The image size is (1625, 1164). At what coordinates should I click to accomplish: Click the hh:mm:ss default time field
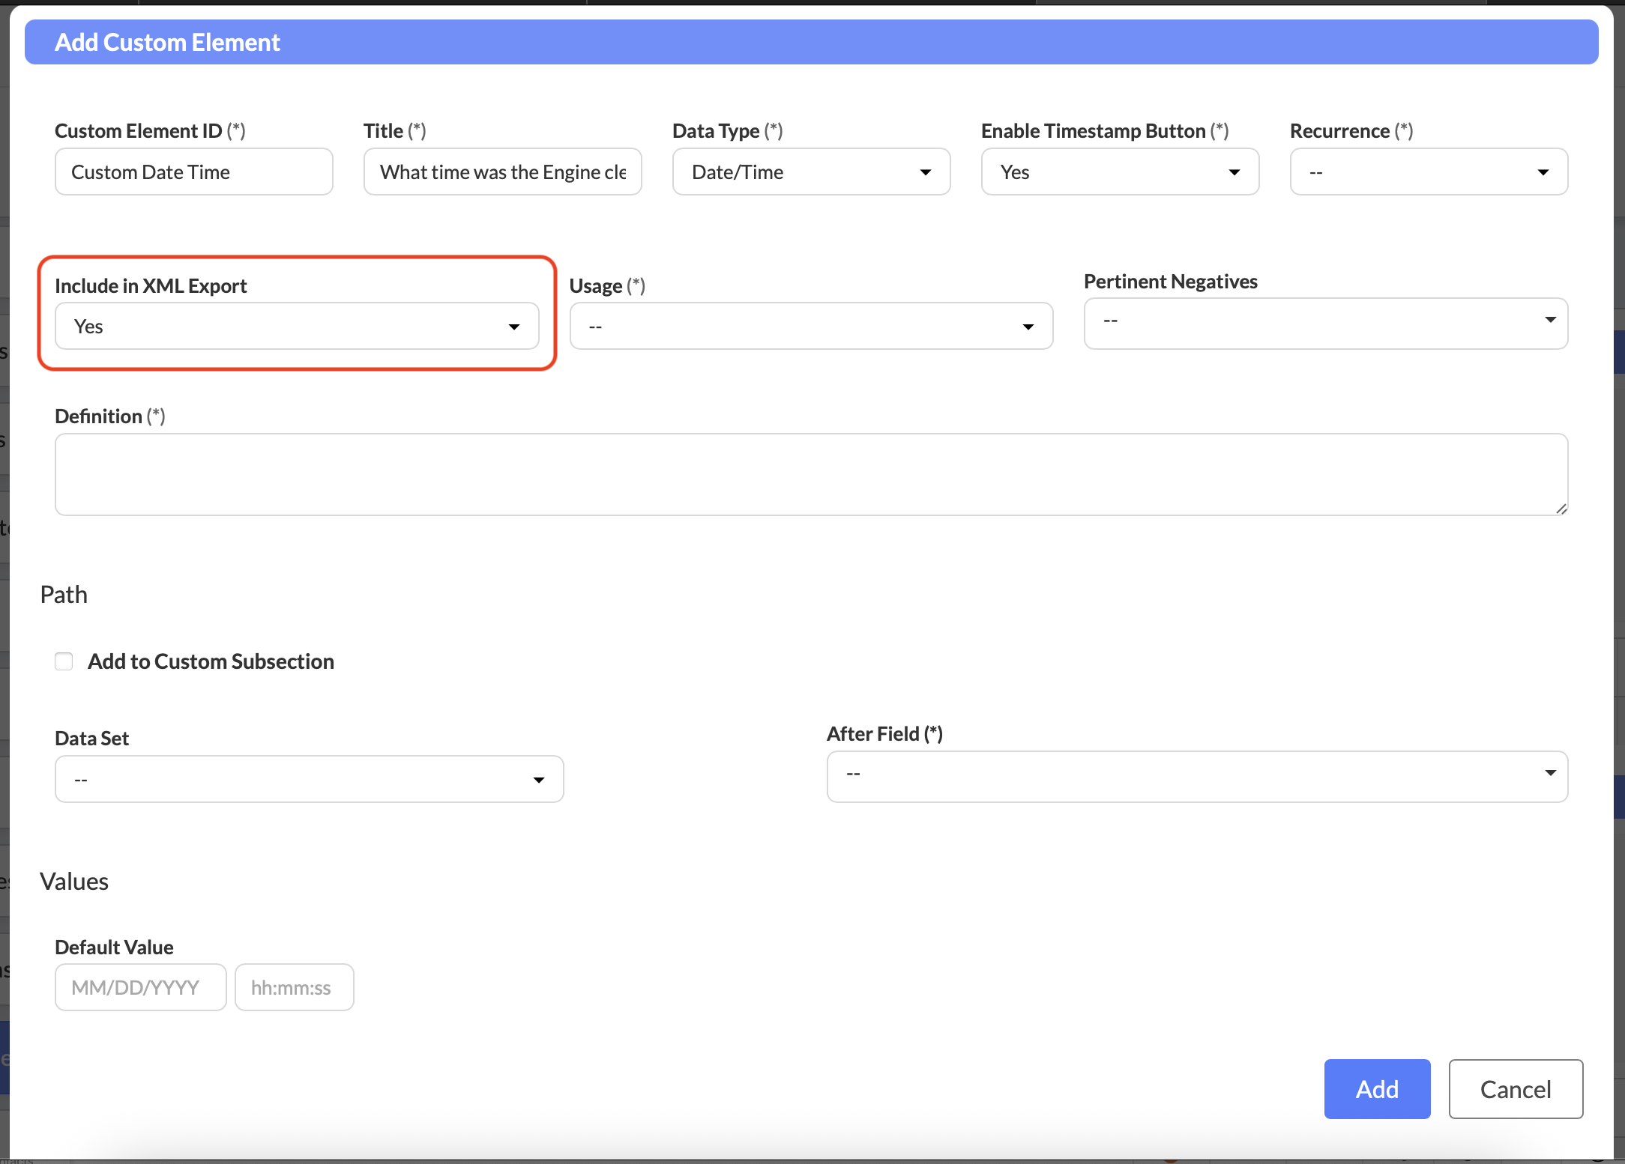[x=294, y=987]
